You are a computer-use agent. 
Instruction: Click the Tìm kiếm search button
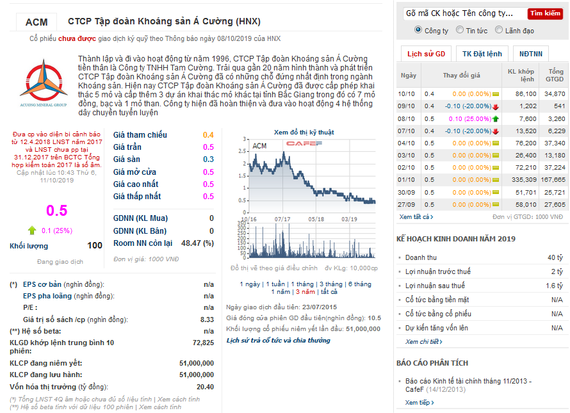click(545, 13)
